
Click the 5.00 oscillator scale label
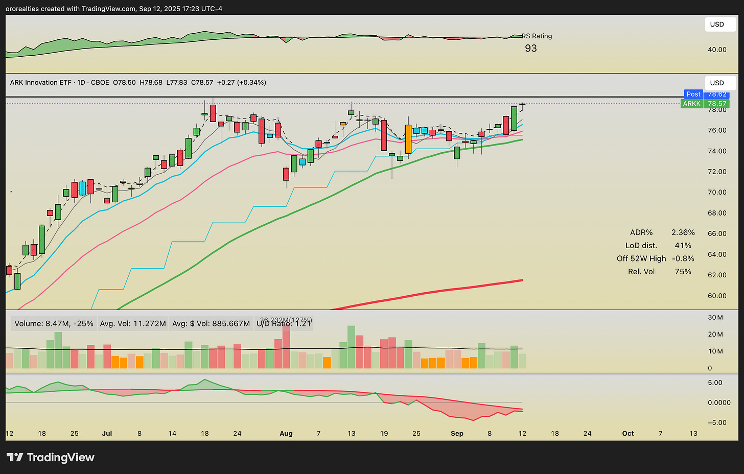(715, 383)
